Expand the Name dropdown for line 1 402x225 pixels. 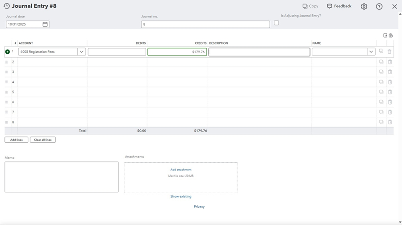coord(371,52)
